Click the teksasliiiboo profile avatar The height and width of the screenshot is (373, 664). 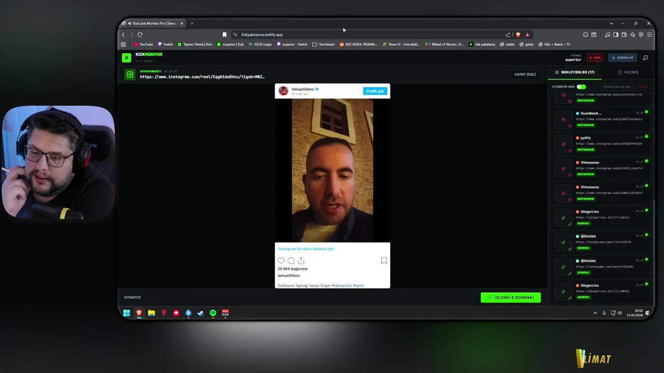click(283, 91)
